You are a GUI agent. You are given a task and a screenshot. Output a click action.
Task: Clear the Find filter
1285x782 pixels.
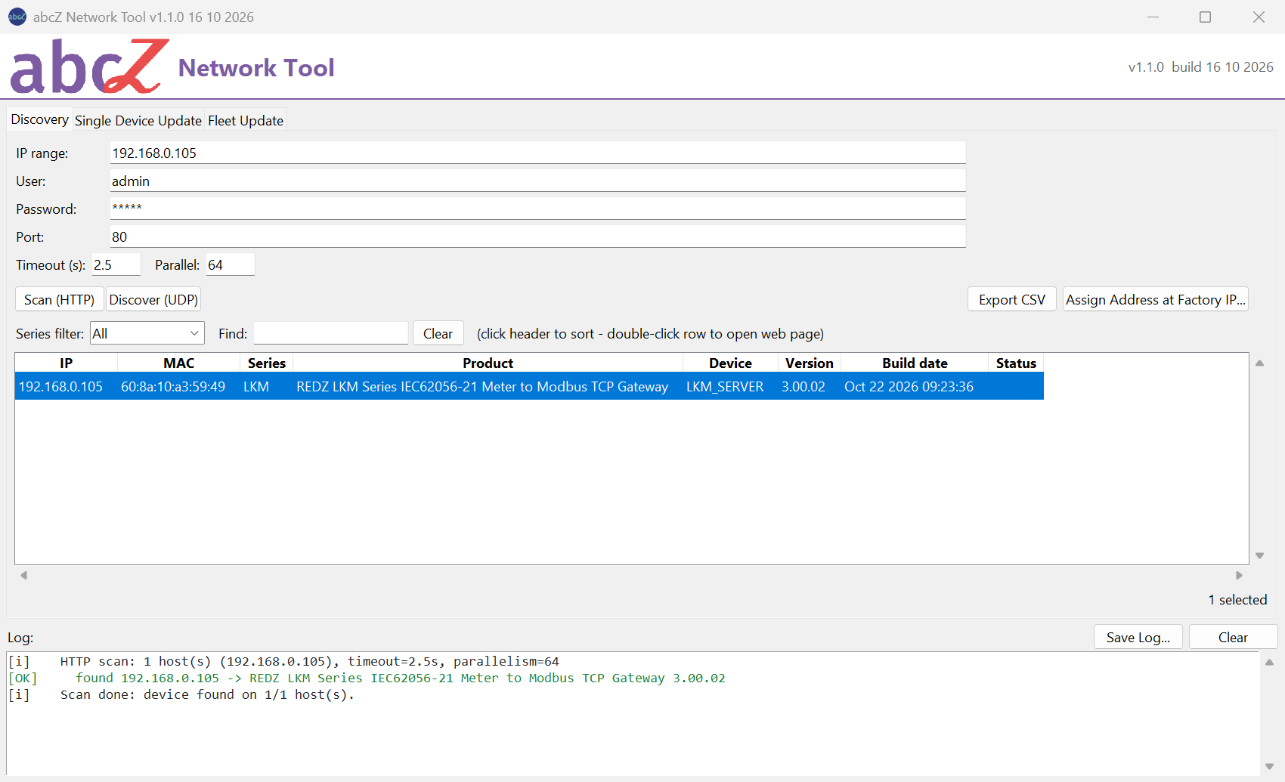(x=438, y=333)
